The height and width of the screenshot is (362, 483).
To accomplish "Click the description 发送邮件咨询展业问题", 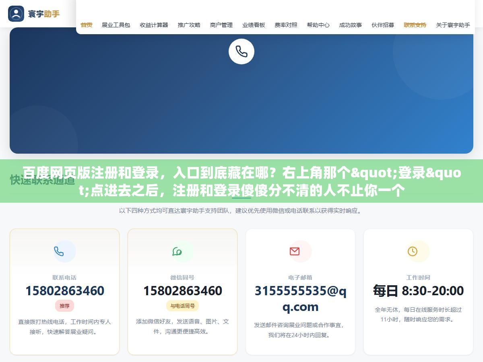I will point(300,330).
